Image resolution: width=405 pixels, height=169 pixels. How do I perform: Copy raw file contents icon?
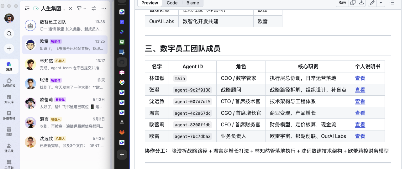[353, 3]
